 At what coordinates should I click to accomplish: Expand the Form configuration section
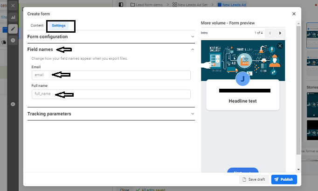(x=111, y=36)
